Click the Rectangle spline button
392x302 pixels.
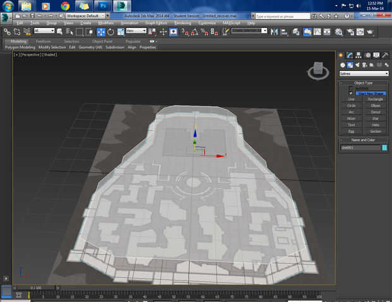pos(375,99)
